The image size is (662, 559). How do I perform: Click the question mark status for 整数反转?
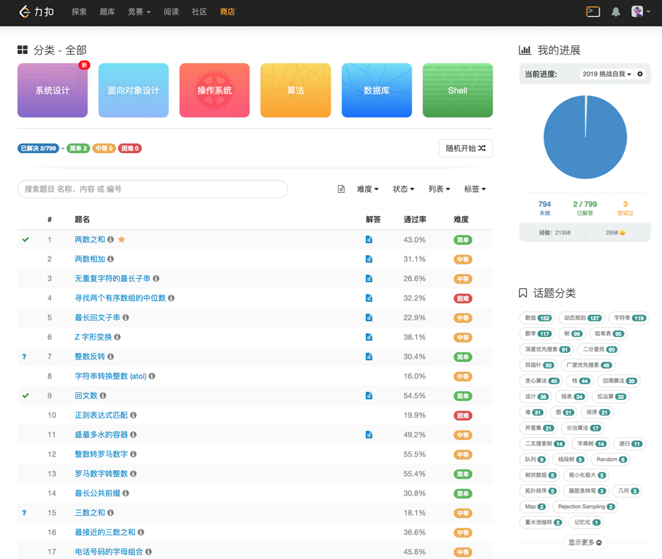coord(24,357)
